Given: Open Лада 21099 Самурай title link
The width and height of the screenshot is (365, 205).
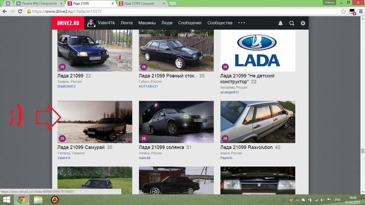Looking at the screenshot, I should coord(81,147).
